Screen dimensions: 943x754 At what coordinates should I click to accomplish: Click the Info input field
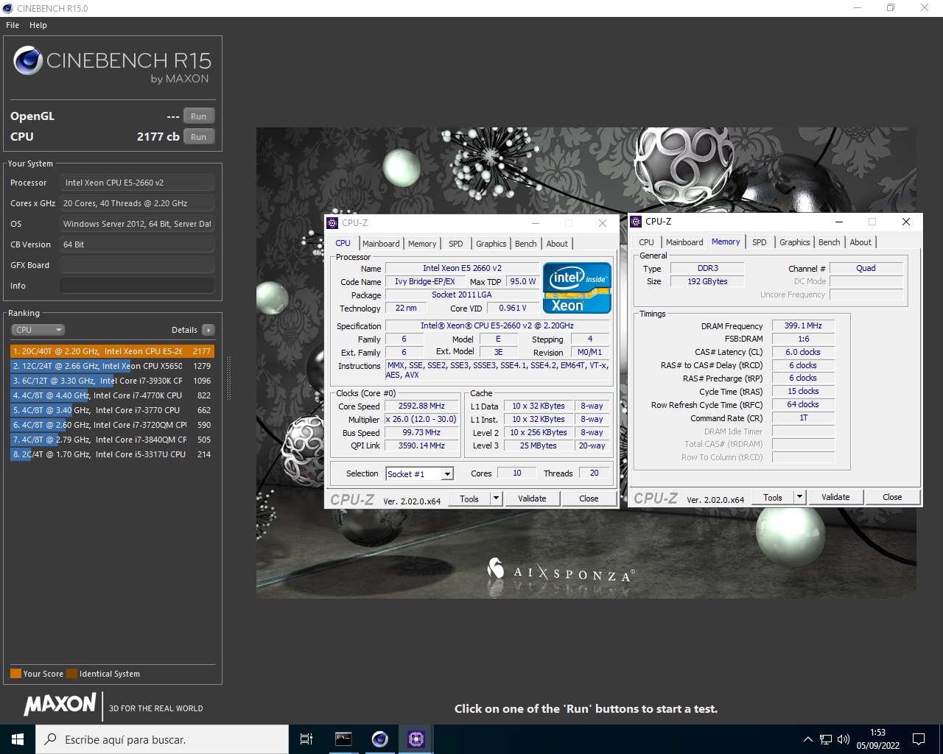pyautogui.click(x=137, y=286)
